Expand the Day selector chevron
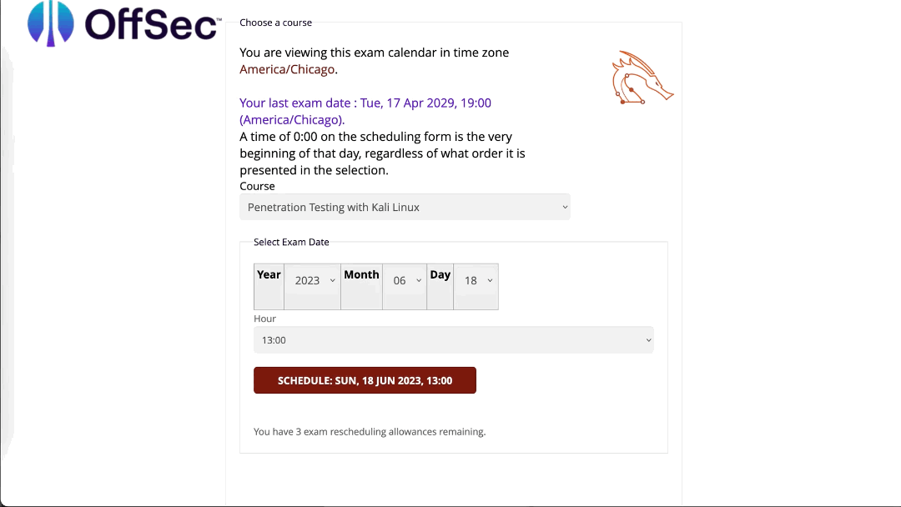This screenshot has width=901, height=507. click(490, 280)
